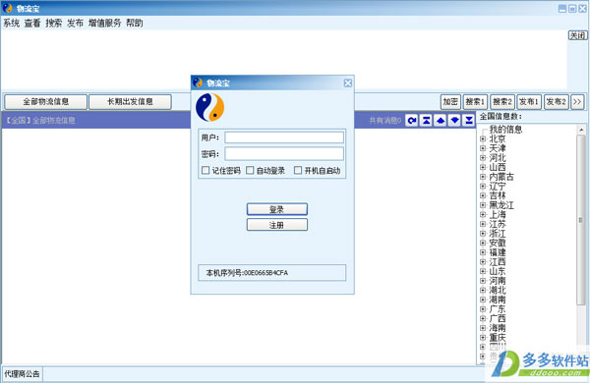Click the 用户 input field
This screenshot has height=383, width=590.
point(284,137)
